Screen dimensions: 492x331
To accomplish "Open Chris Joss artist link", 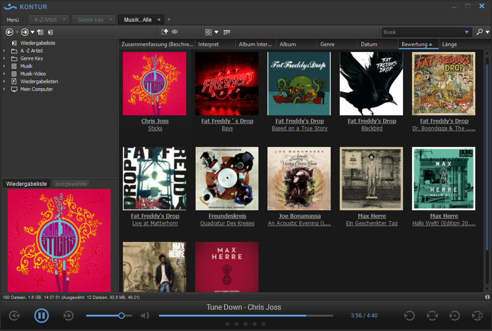I will 155,121.
